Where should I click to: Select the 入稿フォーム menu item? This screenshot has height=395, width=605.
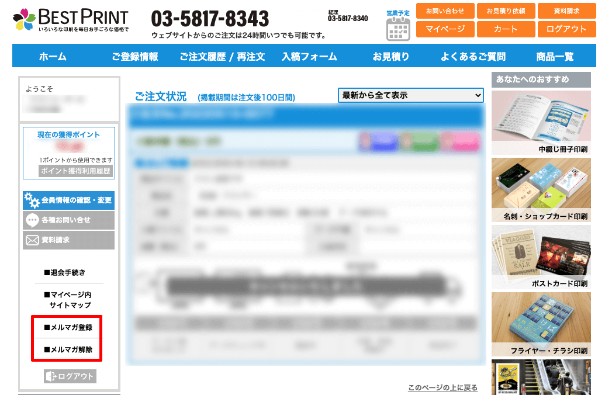309,57
